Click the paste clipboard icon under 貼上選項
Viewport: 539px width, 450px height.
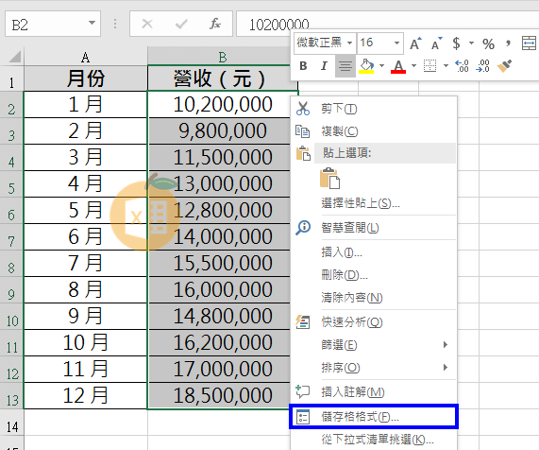(x=330, y=179)
